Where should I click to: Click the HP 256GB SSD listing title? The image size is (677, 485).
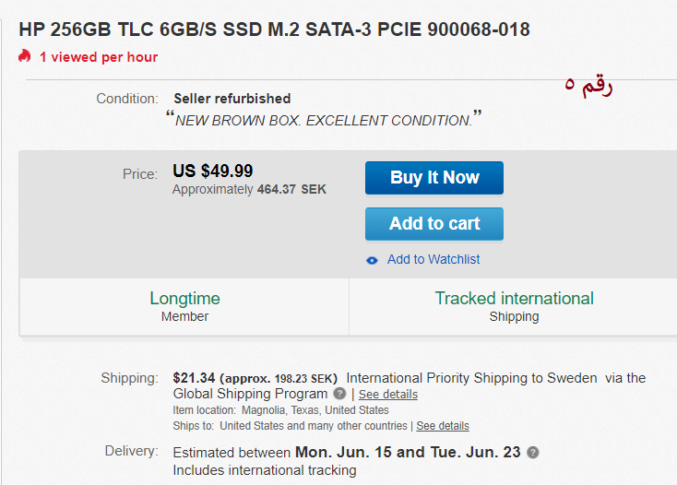tap(274, 30)
